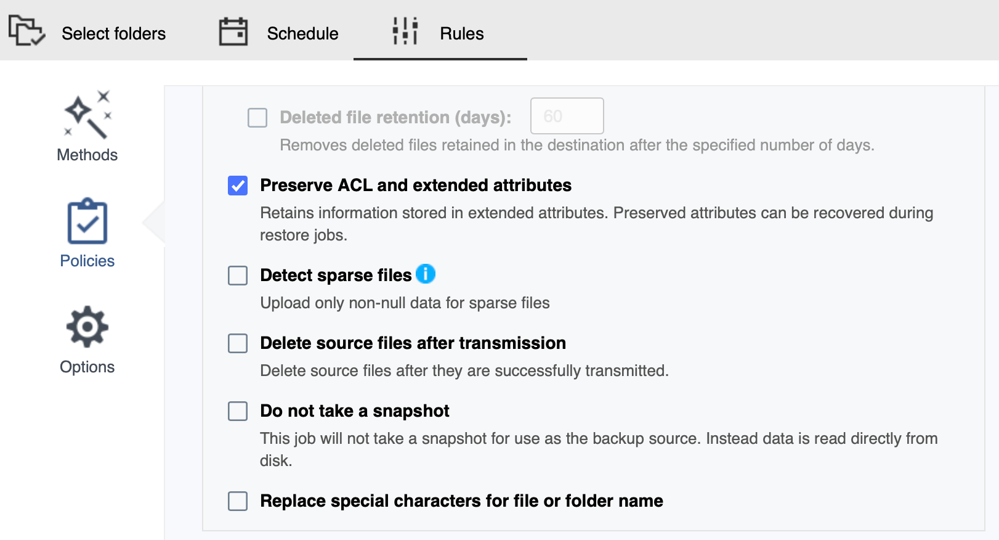Open the Policies clipboard icon
The image size is (999, 540).
[87, 221]
